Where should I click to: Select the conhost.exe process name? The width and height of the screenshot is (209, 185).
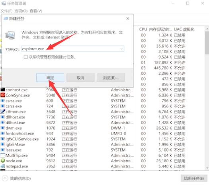[17, 90]
